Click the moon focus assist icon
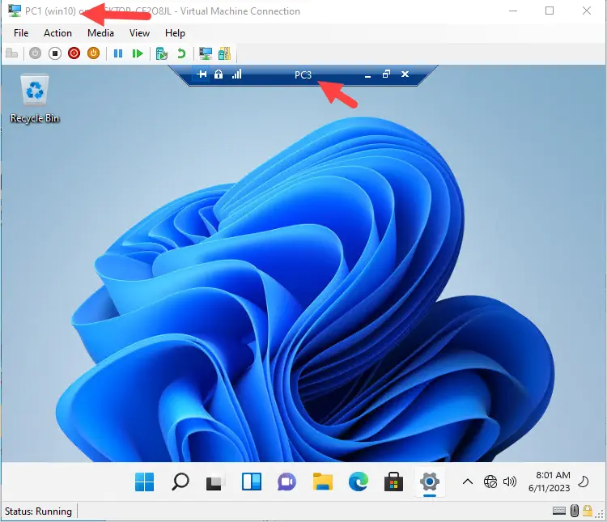 (x=584, y=482)
